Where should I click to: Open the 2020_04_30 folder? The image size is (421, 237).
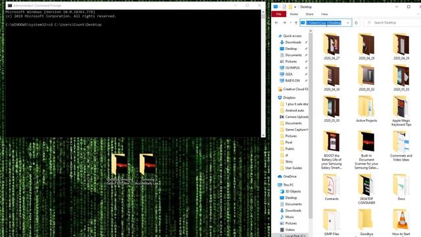point(332,78)
